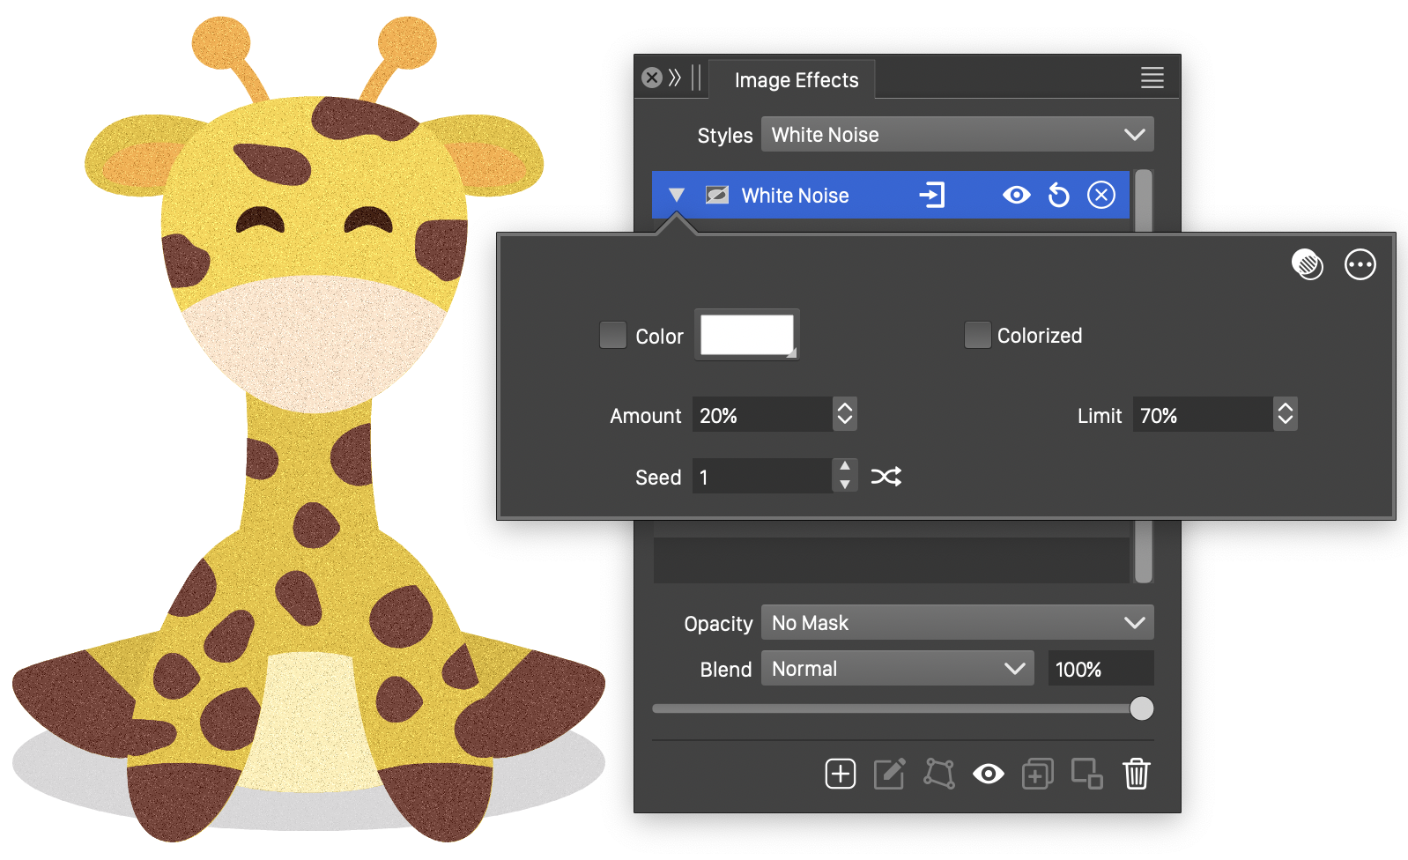Delete effect using the trash icon
This screenshot has width=1408, height=860.
tap(1136, 774)
